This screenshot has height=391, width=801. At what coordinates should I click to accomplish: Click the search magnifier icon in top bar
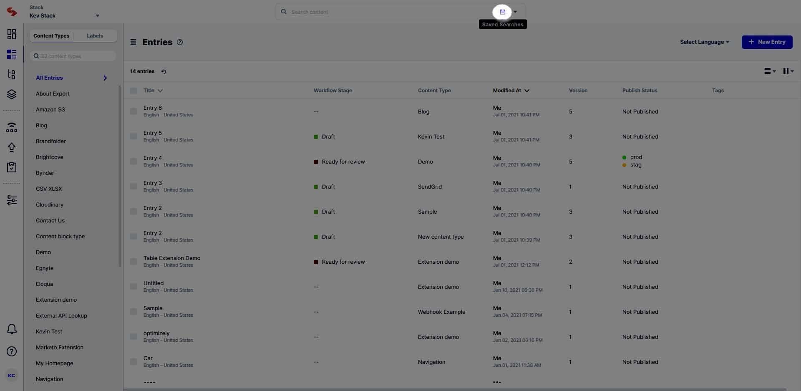click(x=284, y=12)
